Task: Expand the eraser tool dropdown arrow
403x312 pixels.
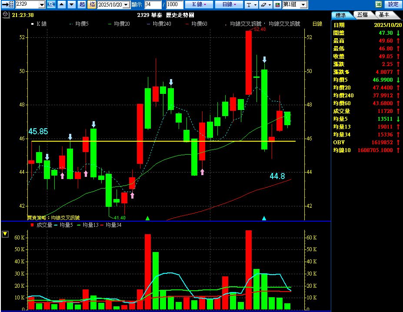Action: [270, 5]
